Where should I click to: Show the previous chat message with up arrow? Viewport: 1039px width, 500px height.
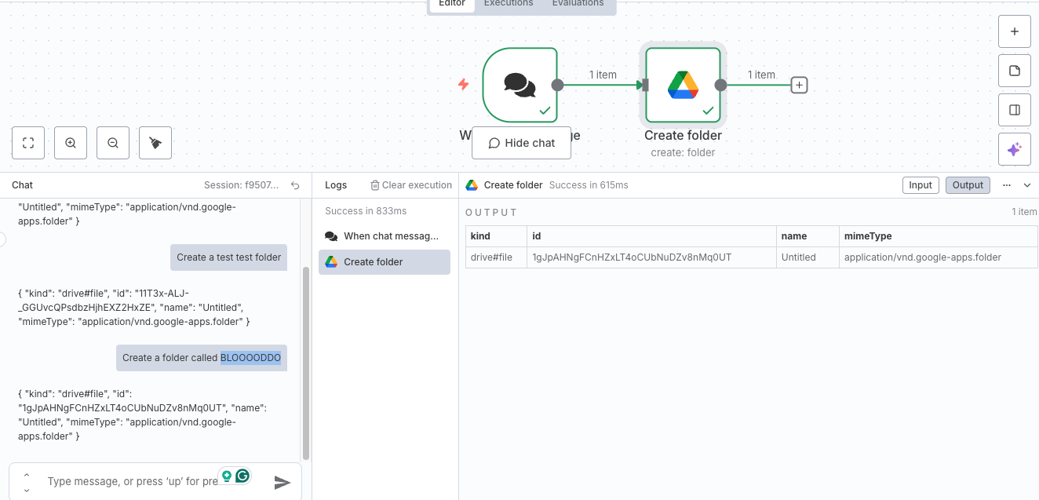[26, 475]
